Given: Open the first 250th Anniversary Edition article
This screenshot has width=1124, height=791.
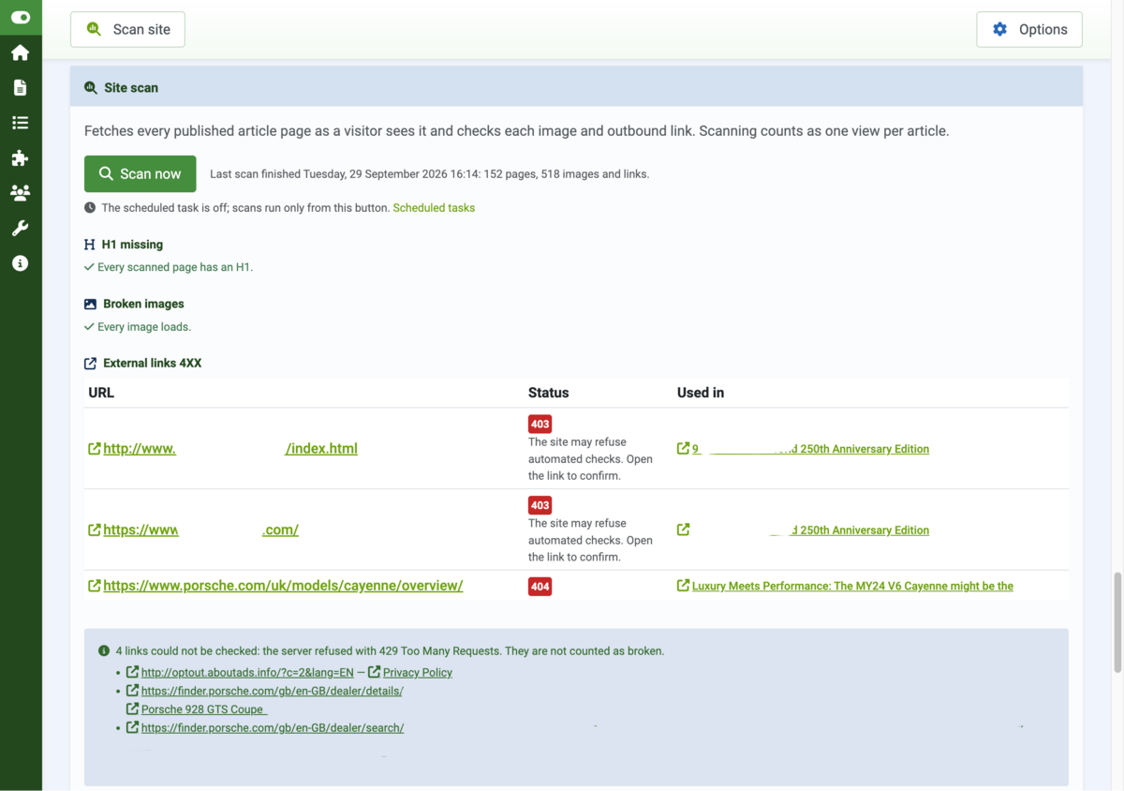Looking at the screenshot, I should click(810, 449).
